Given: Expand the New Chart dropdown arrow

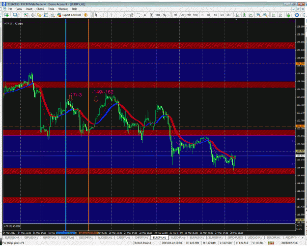Looking at the screenshot, I should [10, 15].
